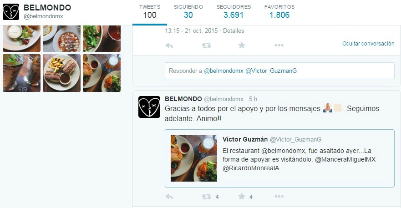Image resolution: width=401 pixels, height=208 pixels.
Task: Open the fries and sandwich photo thumbnail
Action: (61, 73)
